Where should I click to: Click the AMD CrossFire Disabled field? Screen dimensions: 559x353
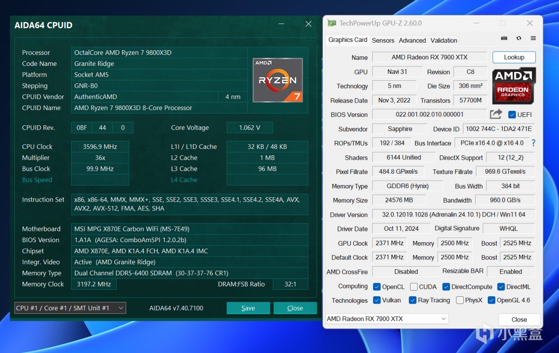point(406,271)
